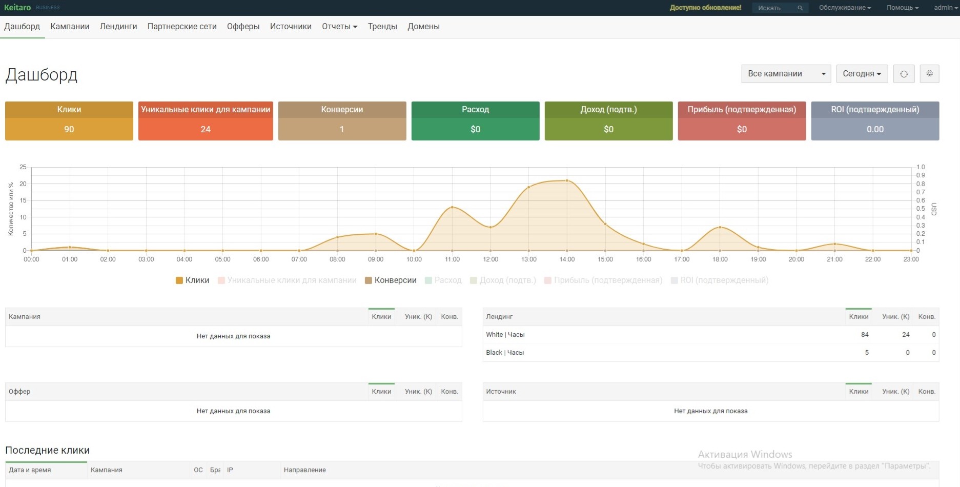This screenshot has width=960, height=487.
Task: Sort Оффер table by Уник. (К)
Action: (418, 392)
